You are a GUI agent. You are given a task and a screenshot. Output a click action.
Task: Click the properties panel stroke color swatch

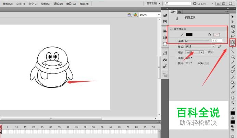[x=189, y=35]
